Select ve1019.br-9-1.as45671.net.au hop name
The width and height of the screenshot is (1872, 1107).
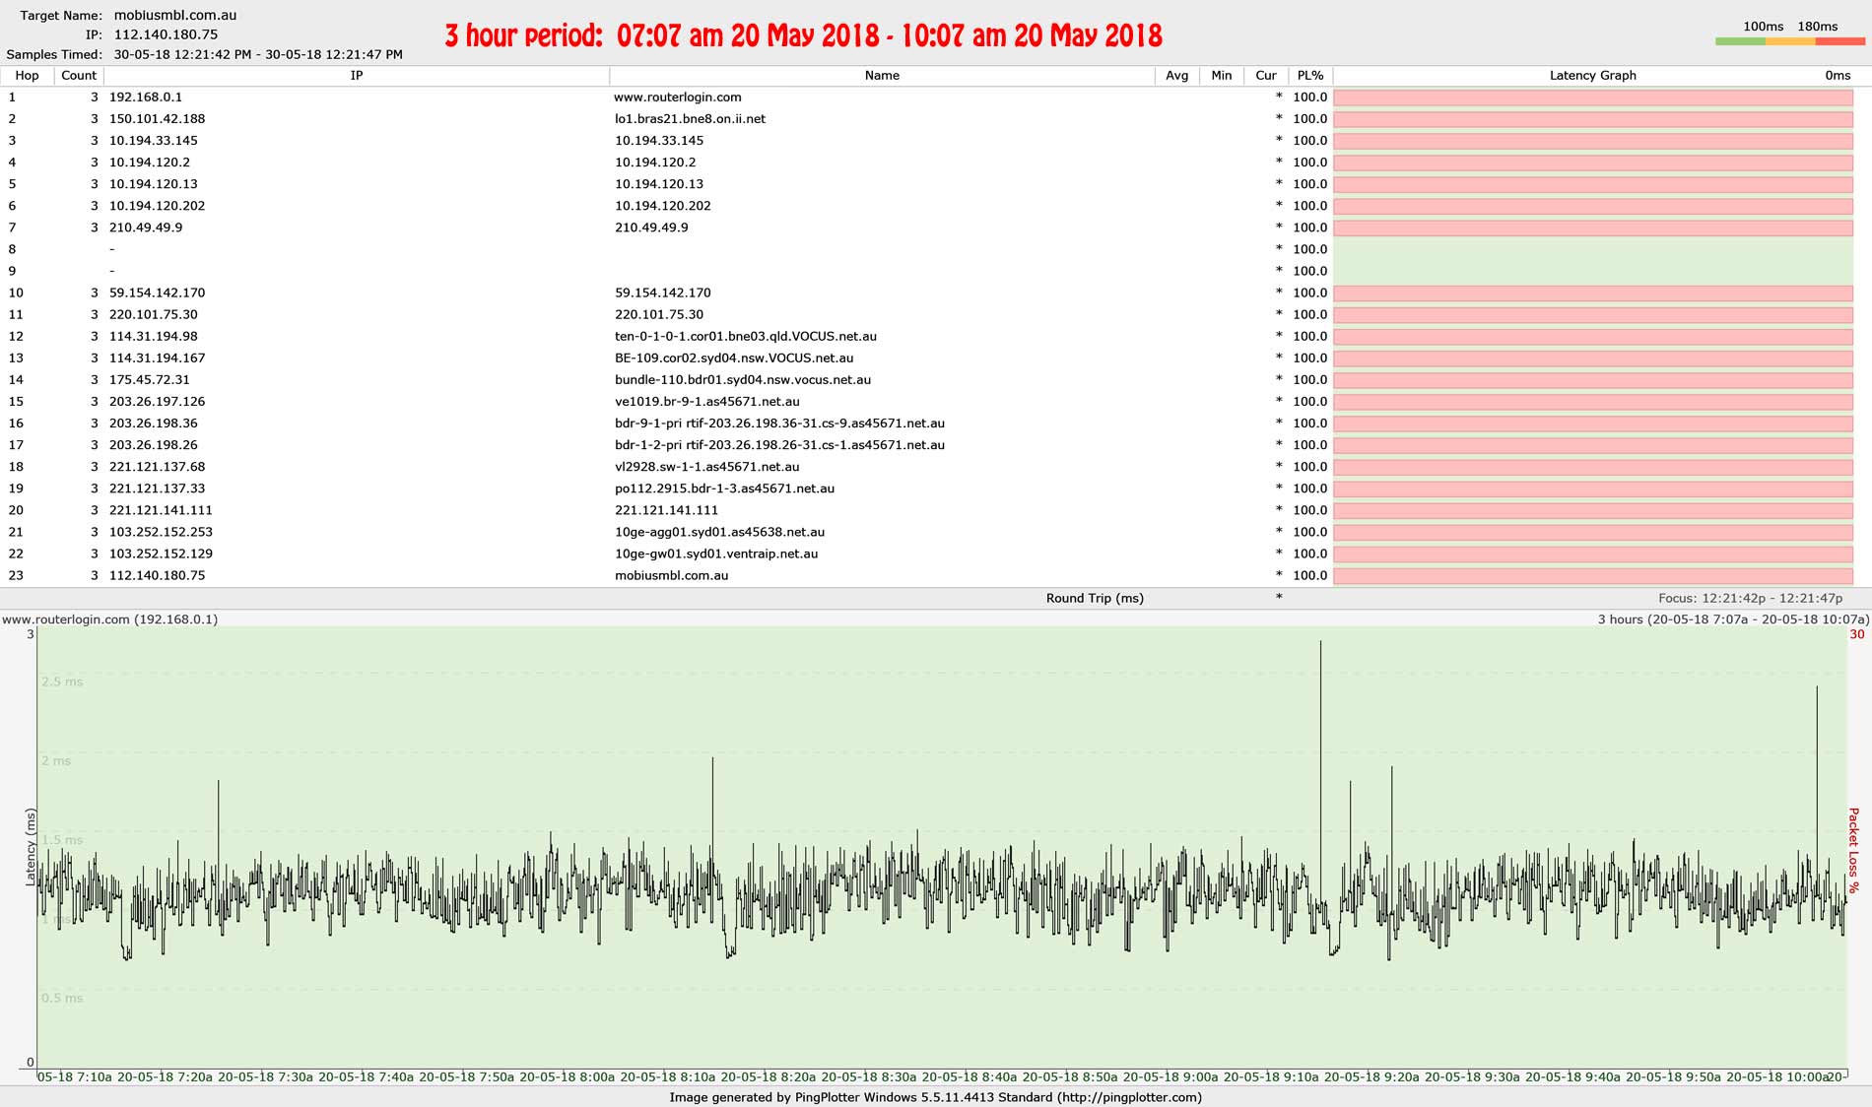(706, 401)
